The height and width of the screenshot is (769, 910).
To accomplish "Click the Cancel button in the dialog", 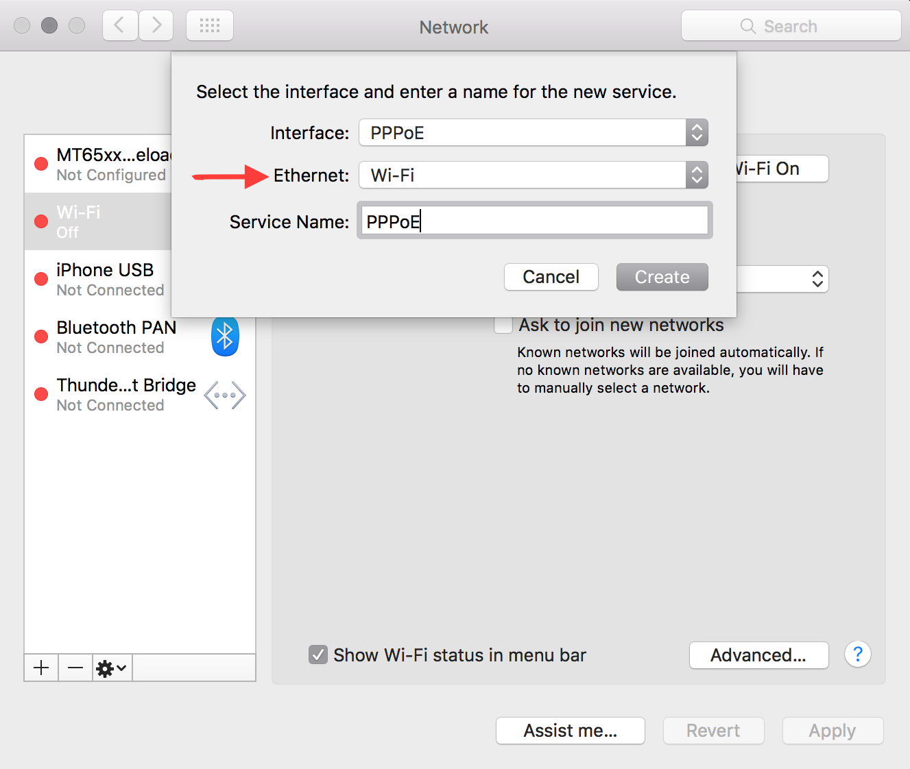I will point(551,277).
